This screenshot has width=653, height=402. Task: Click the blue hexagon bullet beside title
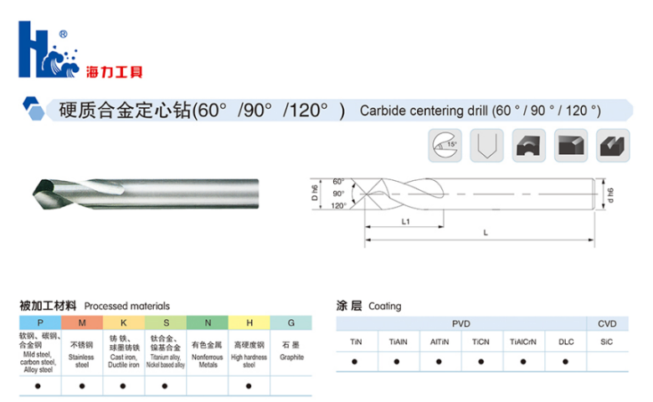[33, 108]
